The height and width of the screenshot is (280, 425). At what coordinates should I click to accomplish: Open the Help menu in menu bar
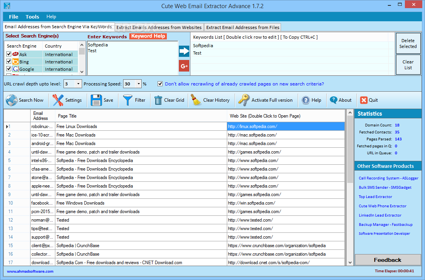click(51, 17)
